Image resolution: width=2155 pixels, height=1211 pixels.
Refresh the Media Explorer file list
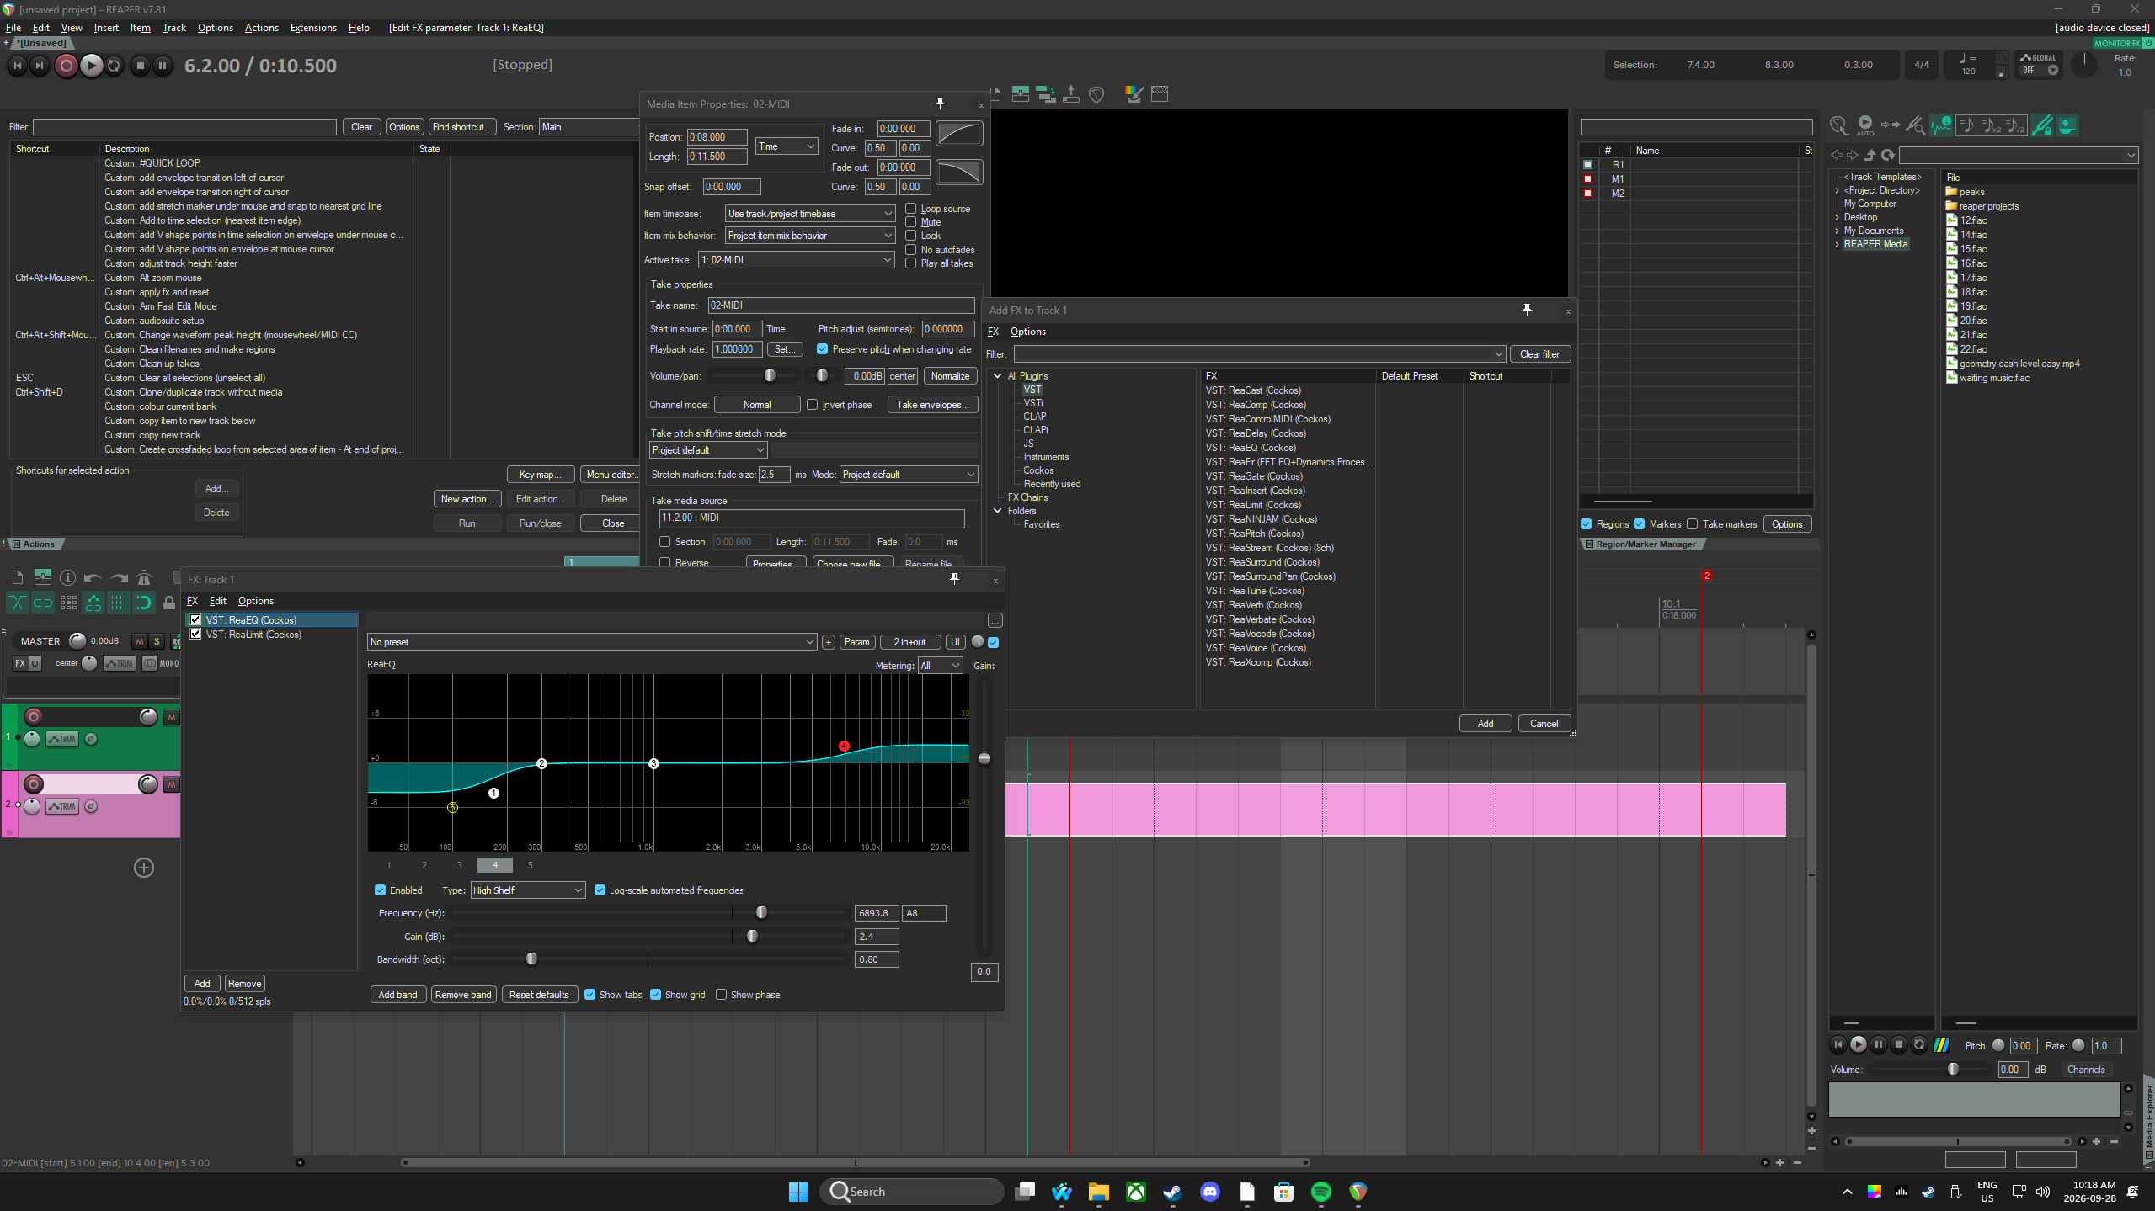1888,155
